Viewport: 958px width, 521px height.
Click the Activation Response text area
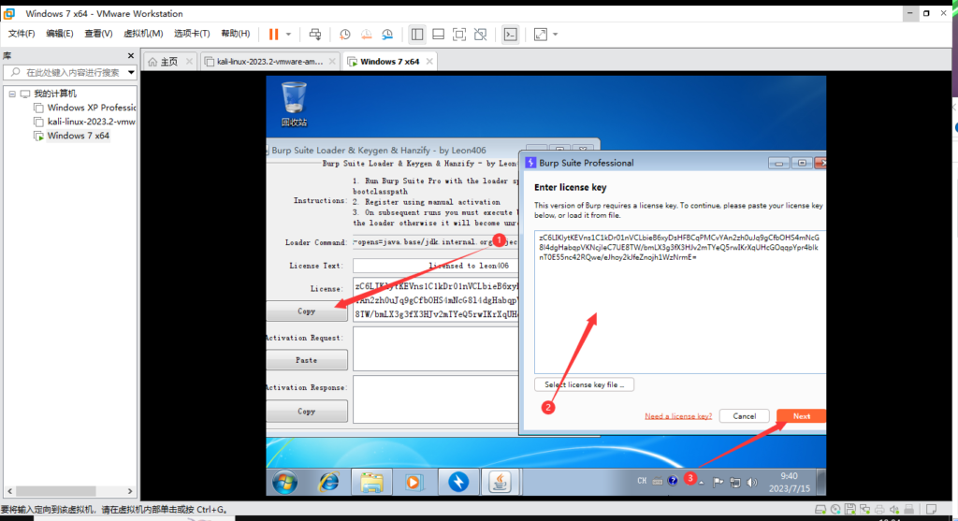tap(436, 399)
